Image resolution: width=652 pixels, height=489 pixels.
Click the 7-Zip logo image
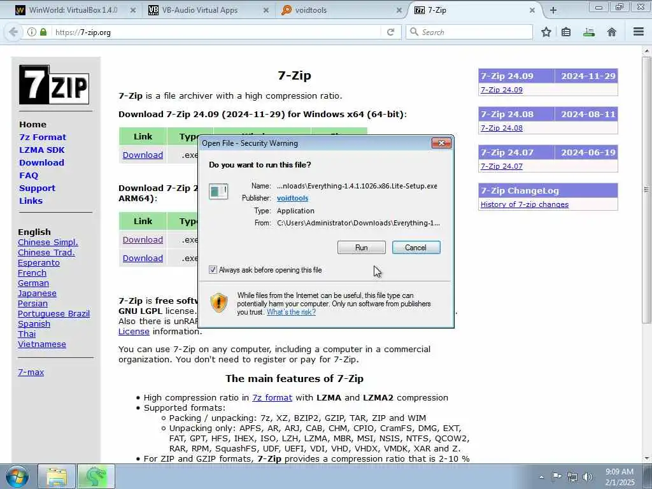pyautogui.click(x=54, y=85)
